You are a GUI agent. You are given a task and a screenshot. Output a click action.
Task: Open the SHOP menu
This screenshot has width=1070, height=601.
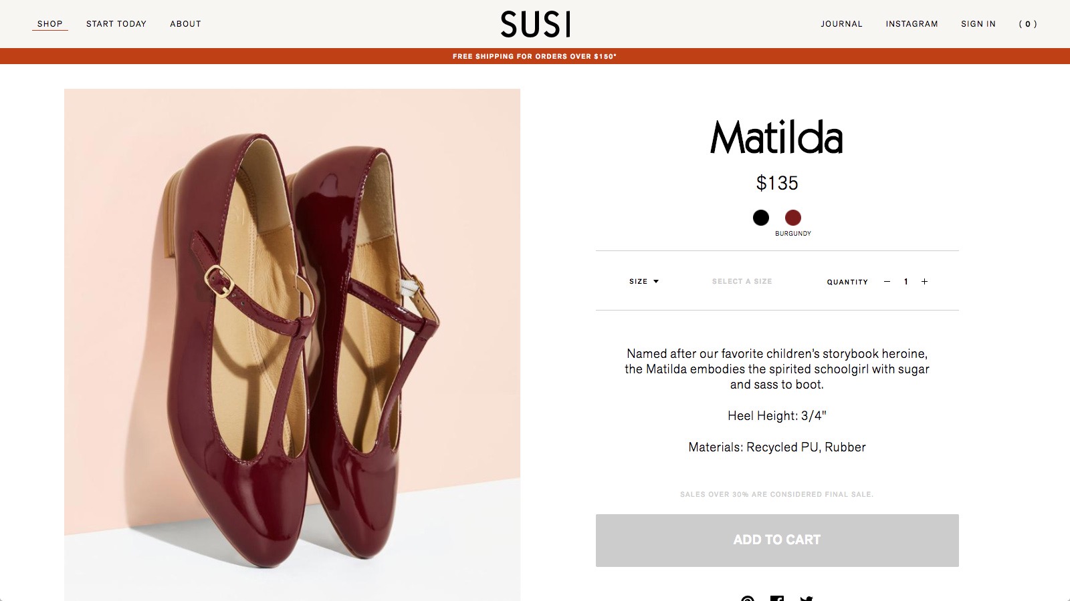[x=49, y=23]
